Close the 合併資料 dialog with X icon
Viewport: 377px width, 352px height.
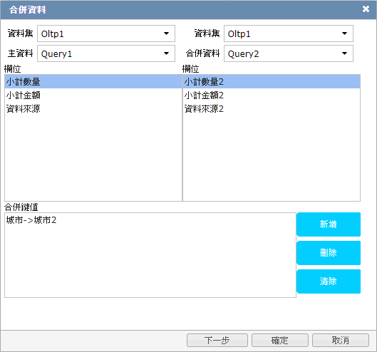click(x=366, y=9)
